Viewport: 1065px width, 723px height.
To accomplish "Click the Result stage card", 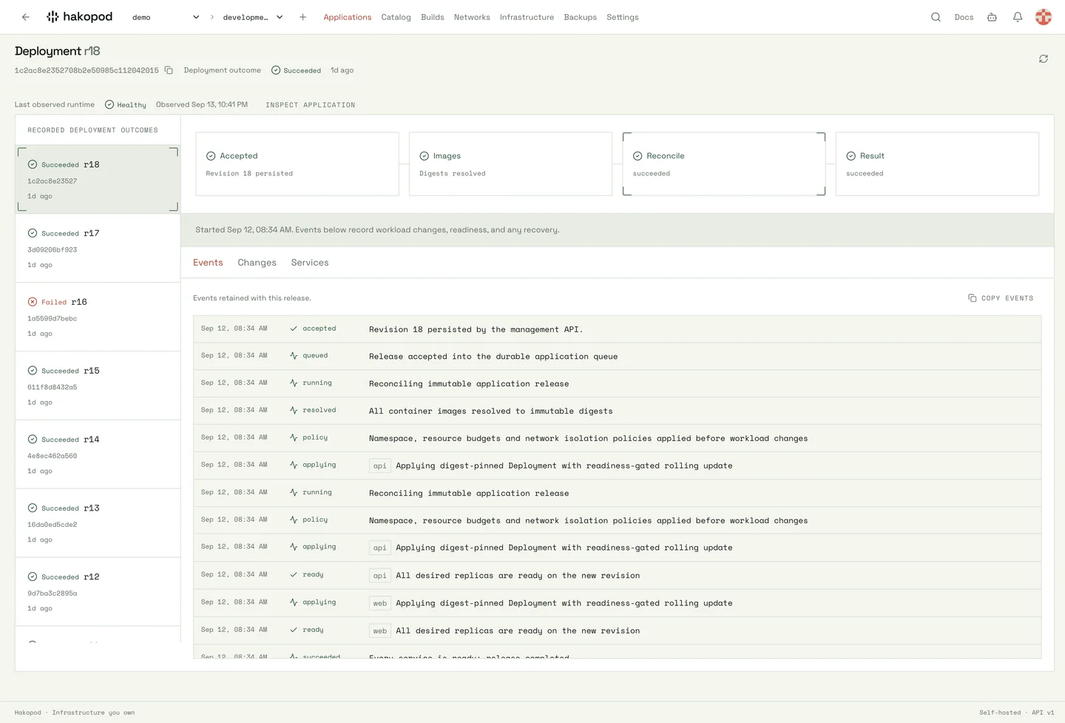I will 937,164.
